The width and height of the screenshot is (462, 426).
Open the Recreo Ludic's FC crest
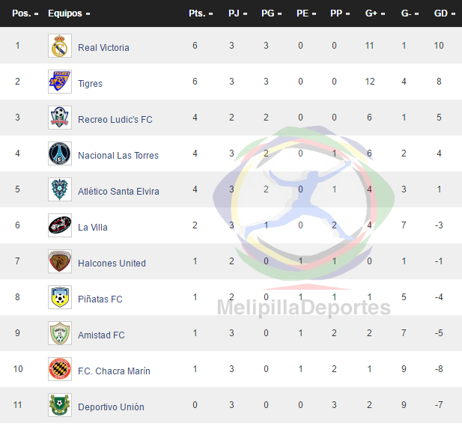point(60,118)
